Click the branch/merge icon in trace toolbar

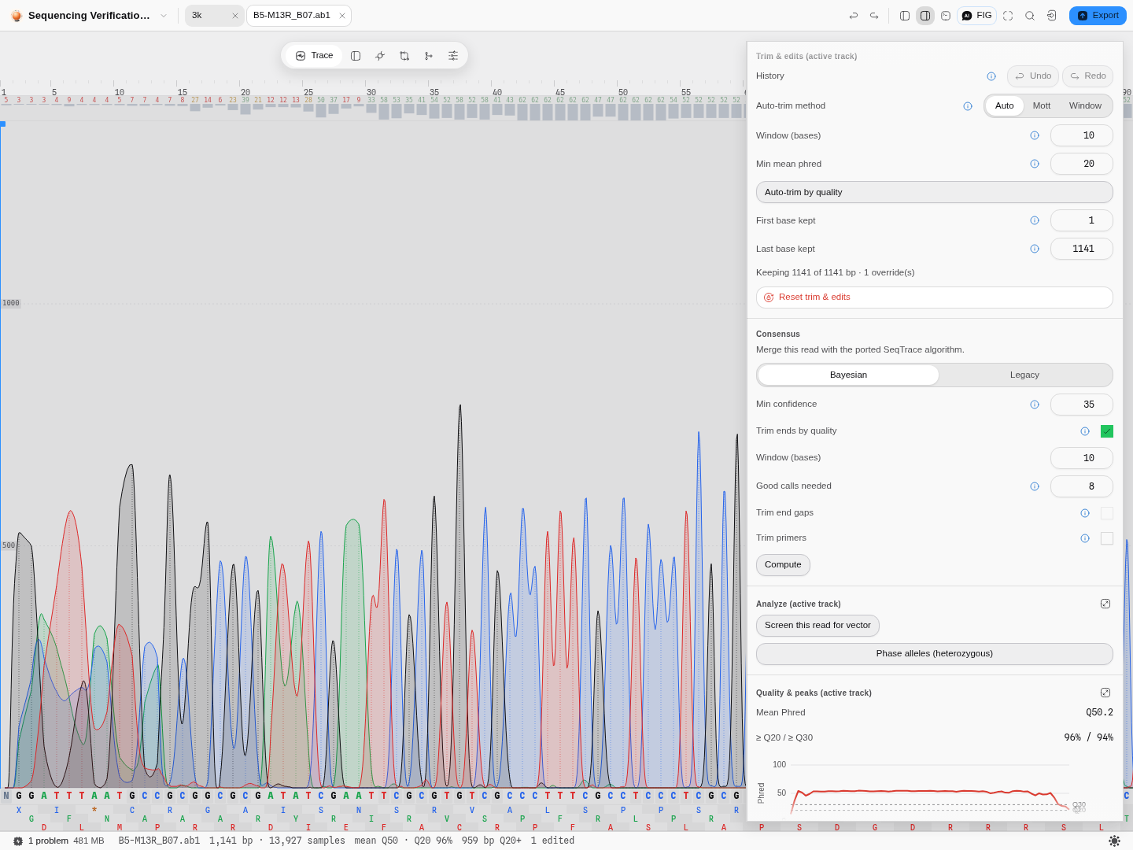click(x=429, y=56)
